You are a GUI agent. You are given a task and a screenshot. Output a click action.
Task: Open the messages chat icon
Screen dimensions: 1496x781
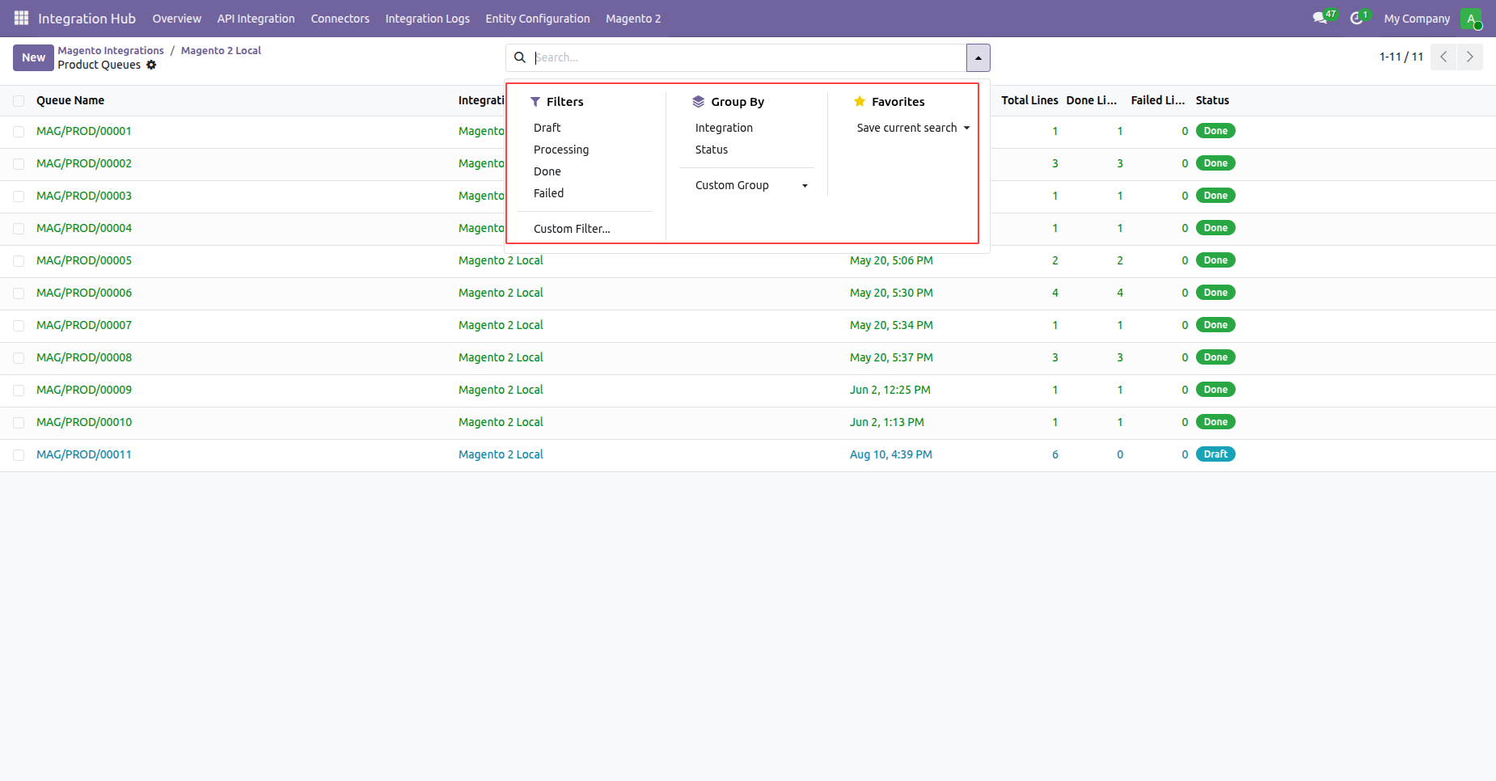pos(1321,18)
